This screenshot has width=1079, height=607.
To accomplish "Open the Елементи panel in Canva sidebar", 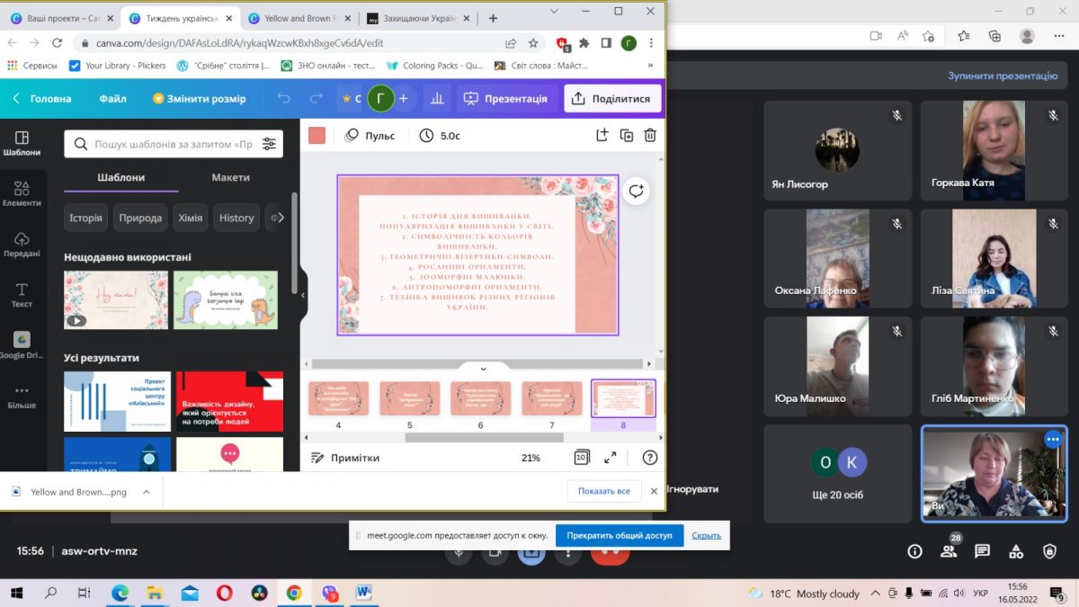I will (22, 193).
